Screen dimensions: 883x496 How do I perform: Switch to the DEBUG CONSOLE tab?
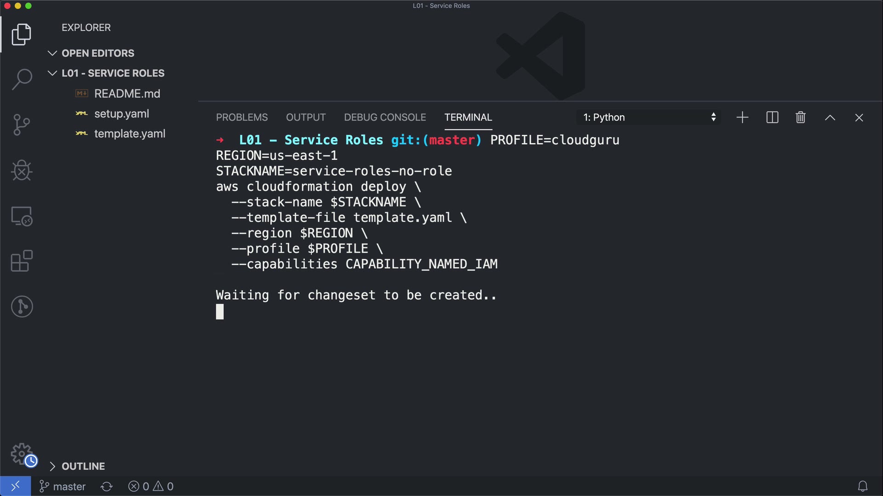[384, 118]
